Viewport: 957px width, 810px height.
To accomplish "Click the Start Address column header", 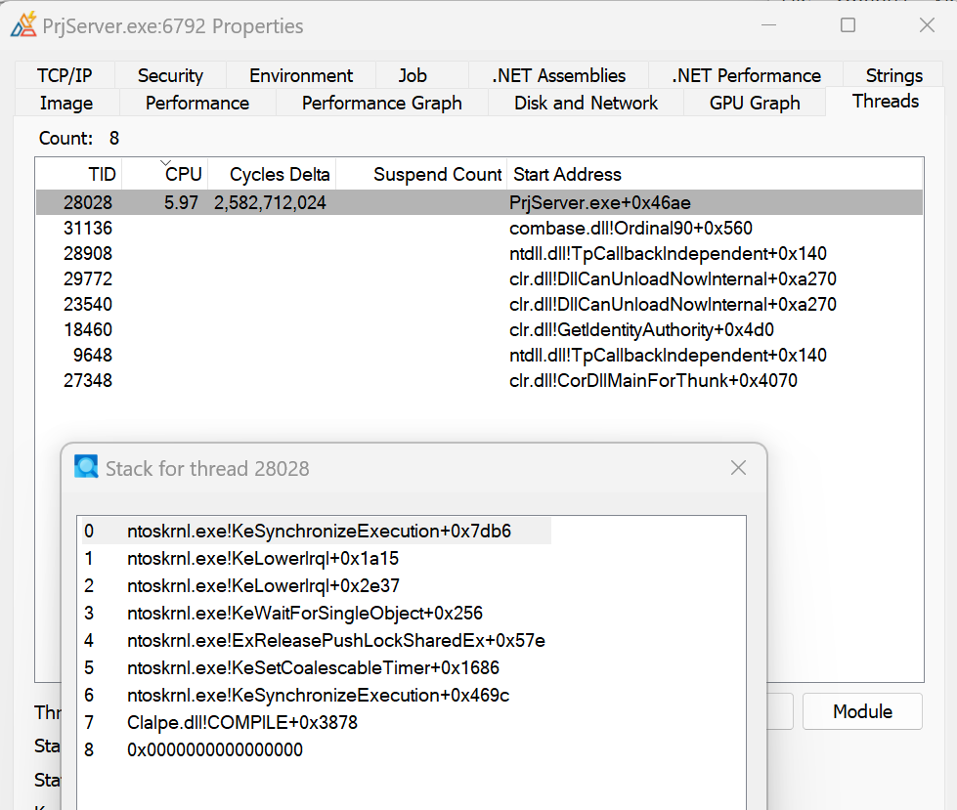I will 567,174.
